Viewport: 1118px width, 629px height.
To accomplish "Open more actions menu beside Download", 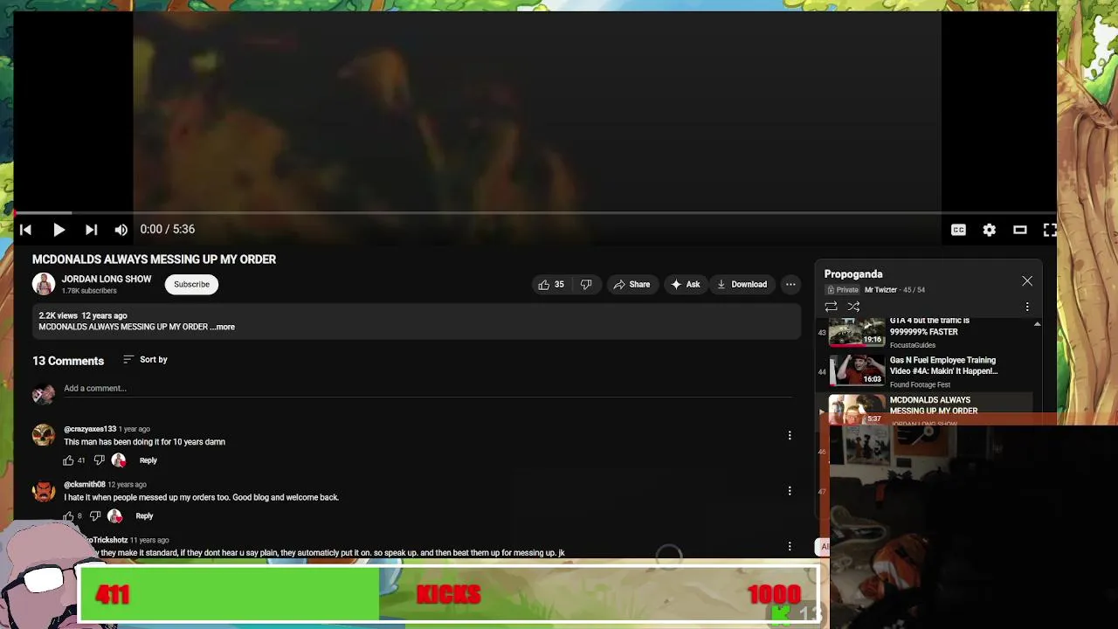I will coord(790,285).
